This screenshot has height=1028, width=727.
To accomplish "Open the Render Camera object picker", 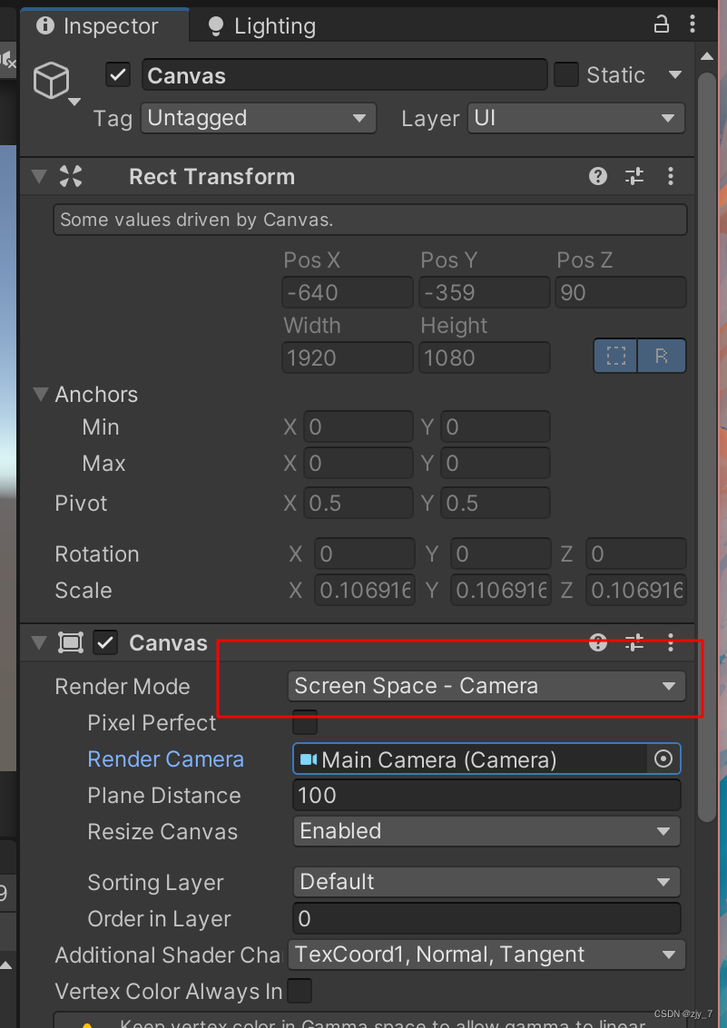I will [x=665, y=759].
